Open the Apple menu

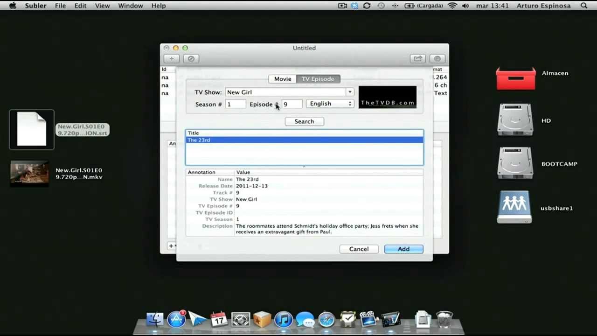coord(13,6)
